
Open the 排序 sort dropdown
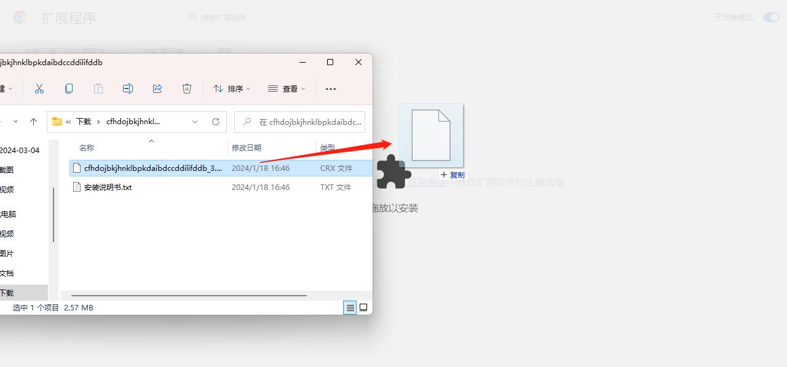coord(232,89)
